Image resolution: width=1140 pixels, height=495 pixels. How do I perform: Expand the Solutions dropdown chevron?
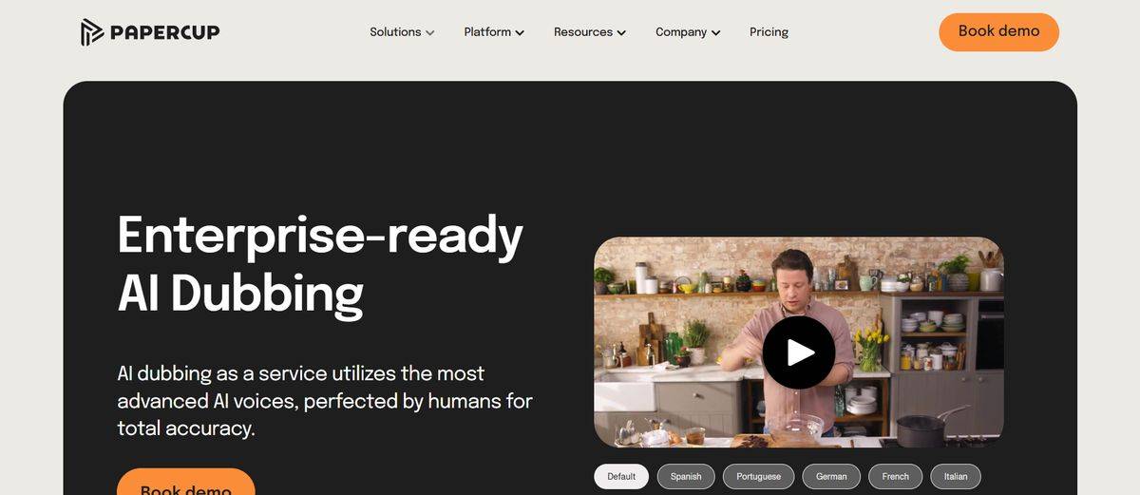[430, 32]
